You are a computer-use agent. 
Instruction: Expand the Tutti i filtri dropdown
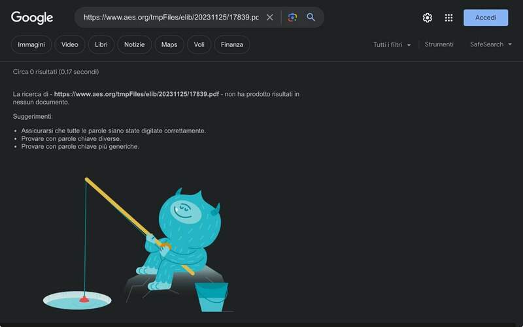coord(392,44)
